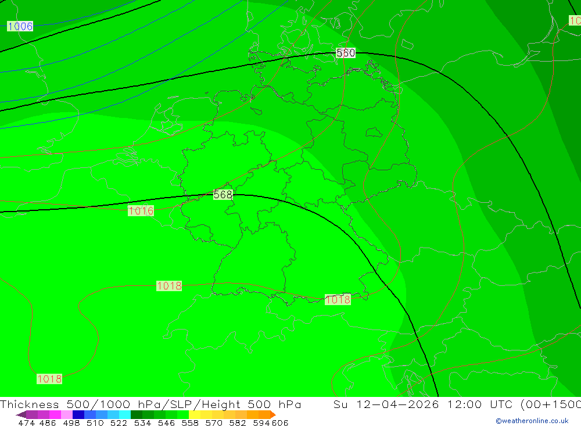581x426 pixels.
Task: Click the red 1016 pressure label
Action: [x=141, y=210]
